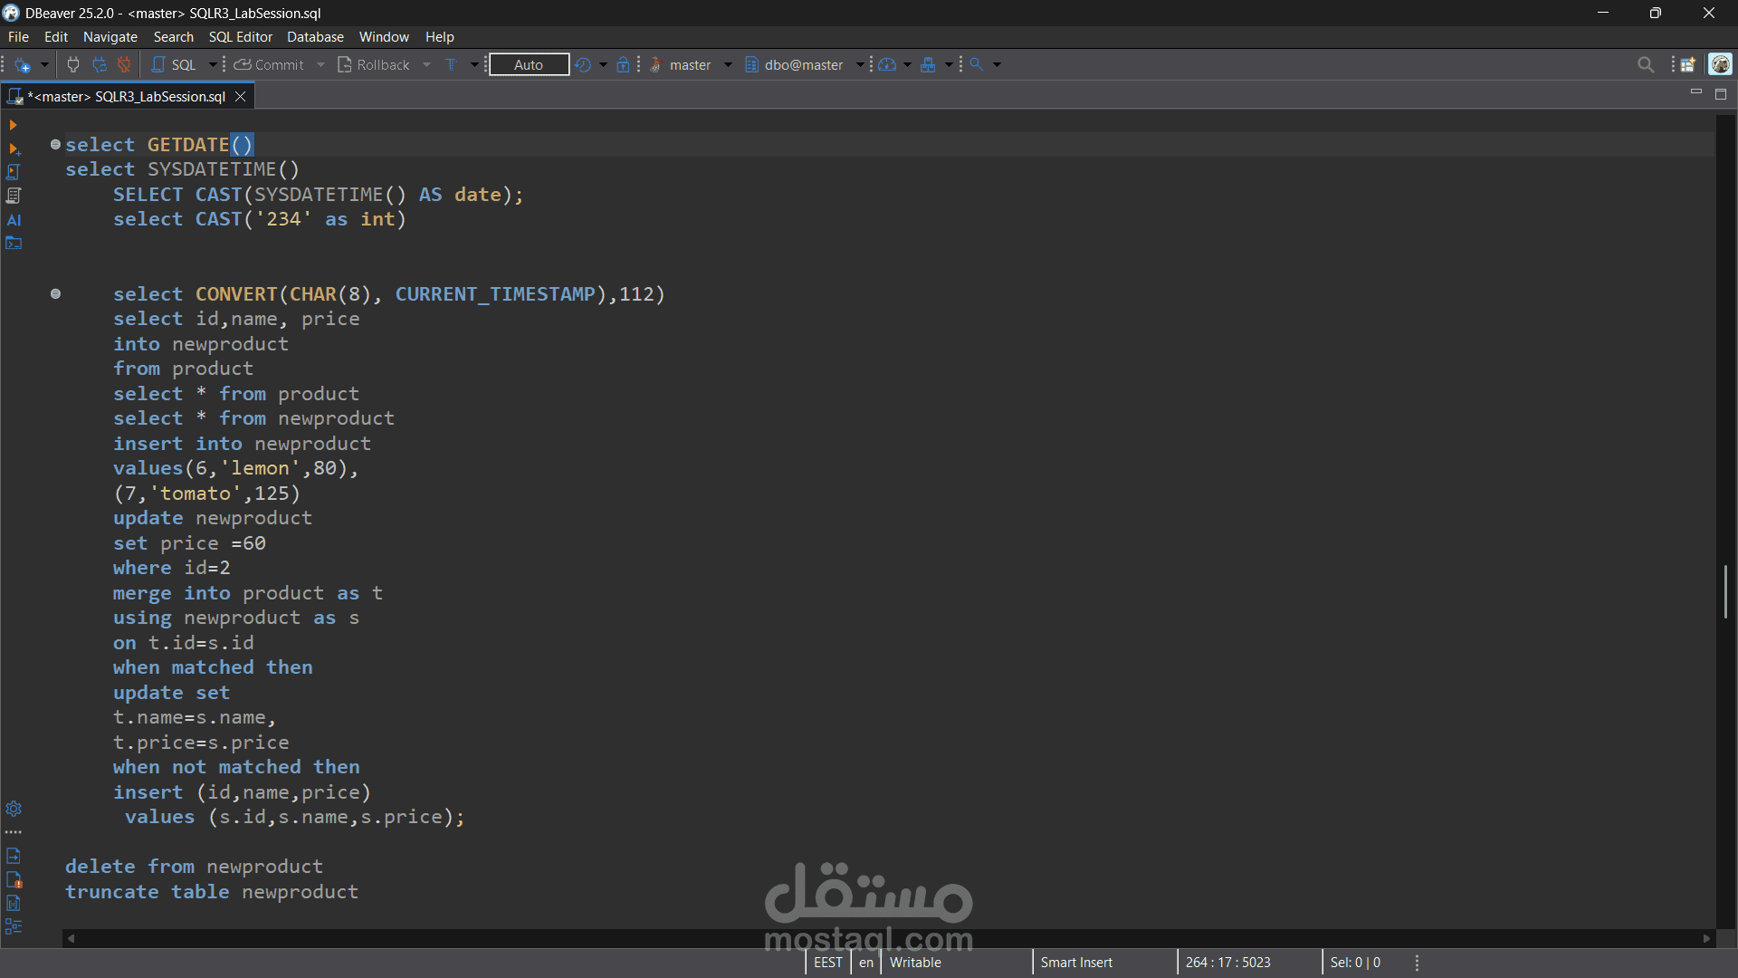
Task: Open the master connection dropdown arrow
Action: (728, 64)
